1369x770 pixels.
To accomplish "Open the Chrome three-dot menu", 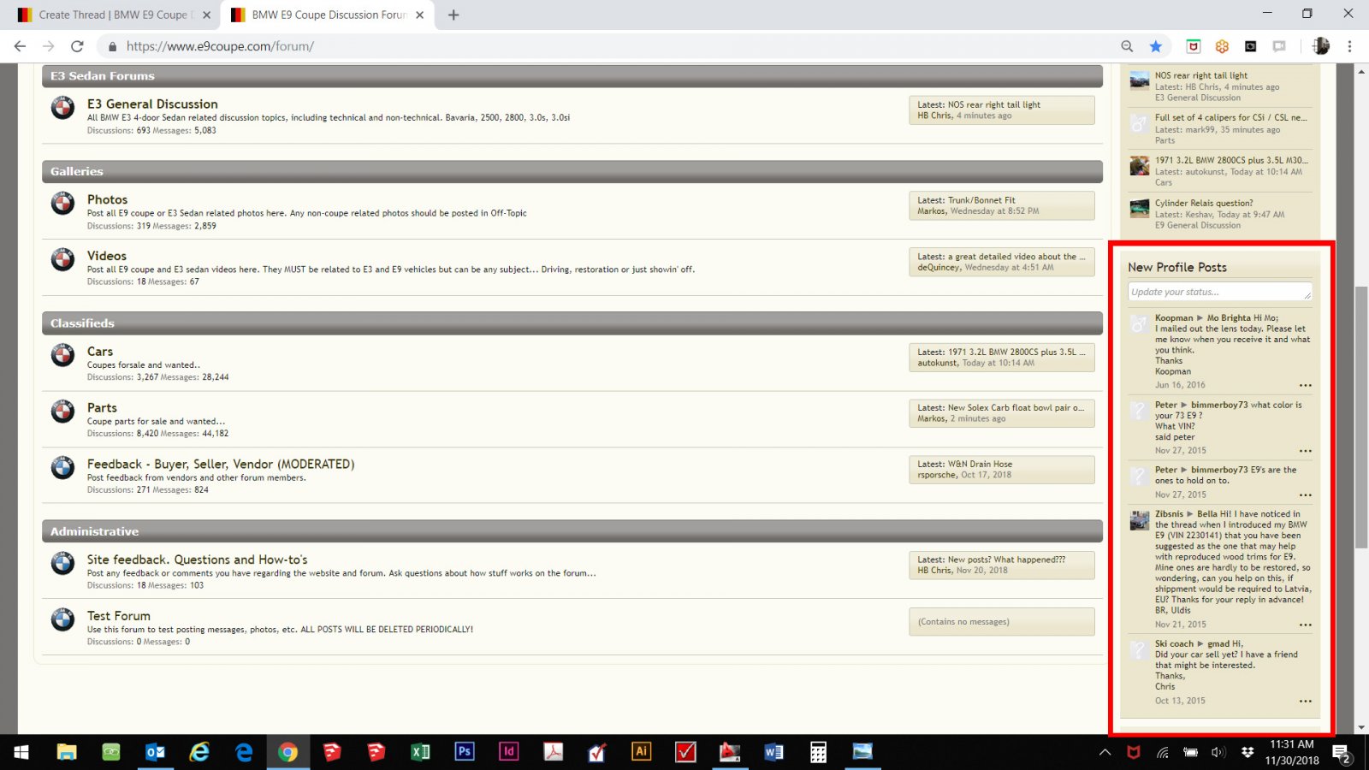I will tap(1349, 46).
